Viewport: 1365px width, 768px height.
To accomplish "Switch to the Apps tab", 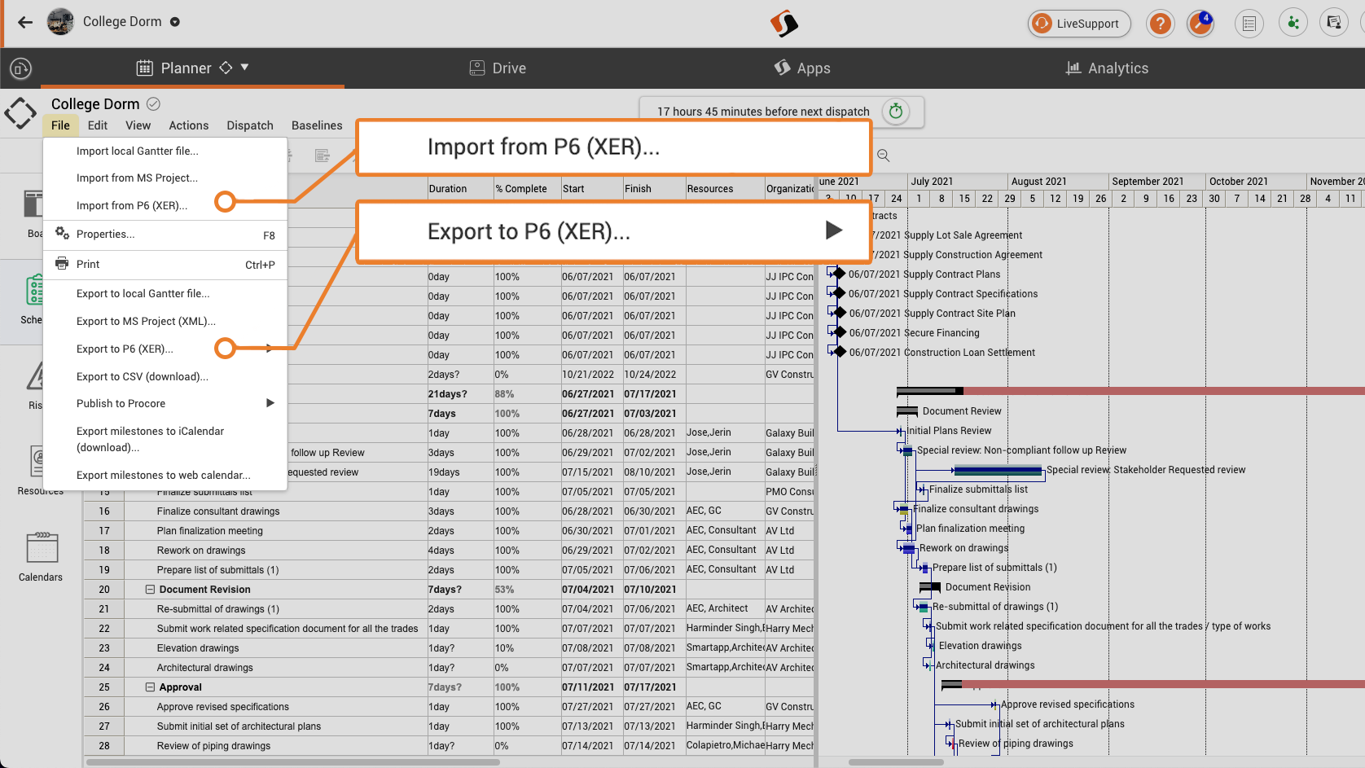I will [x=802, y=68].
